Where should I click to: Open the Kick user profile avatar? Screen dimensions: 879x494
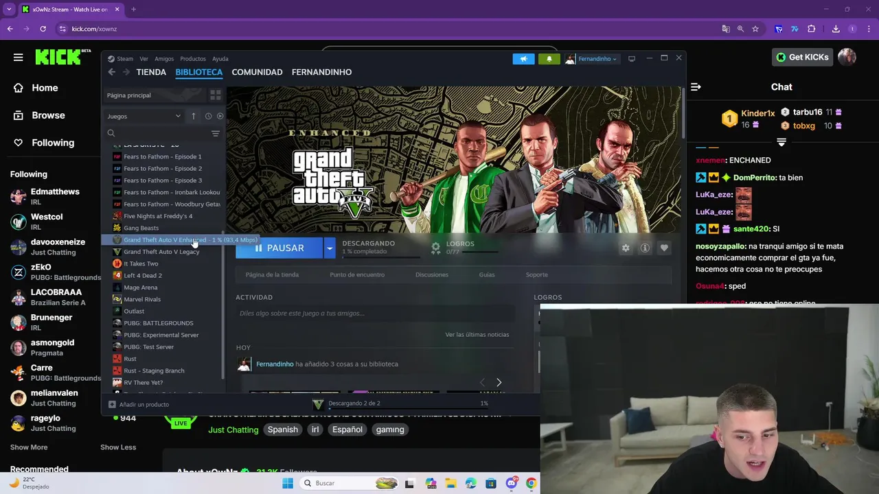pyautogui.click(x=847, y=57)
